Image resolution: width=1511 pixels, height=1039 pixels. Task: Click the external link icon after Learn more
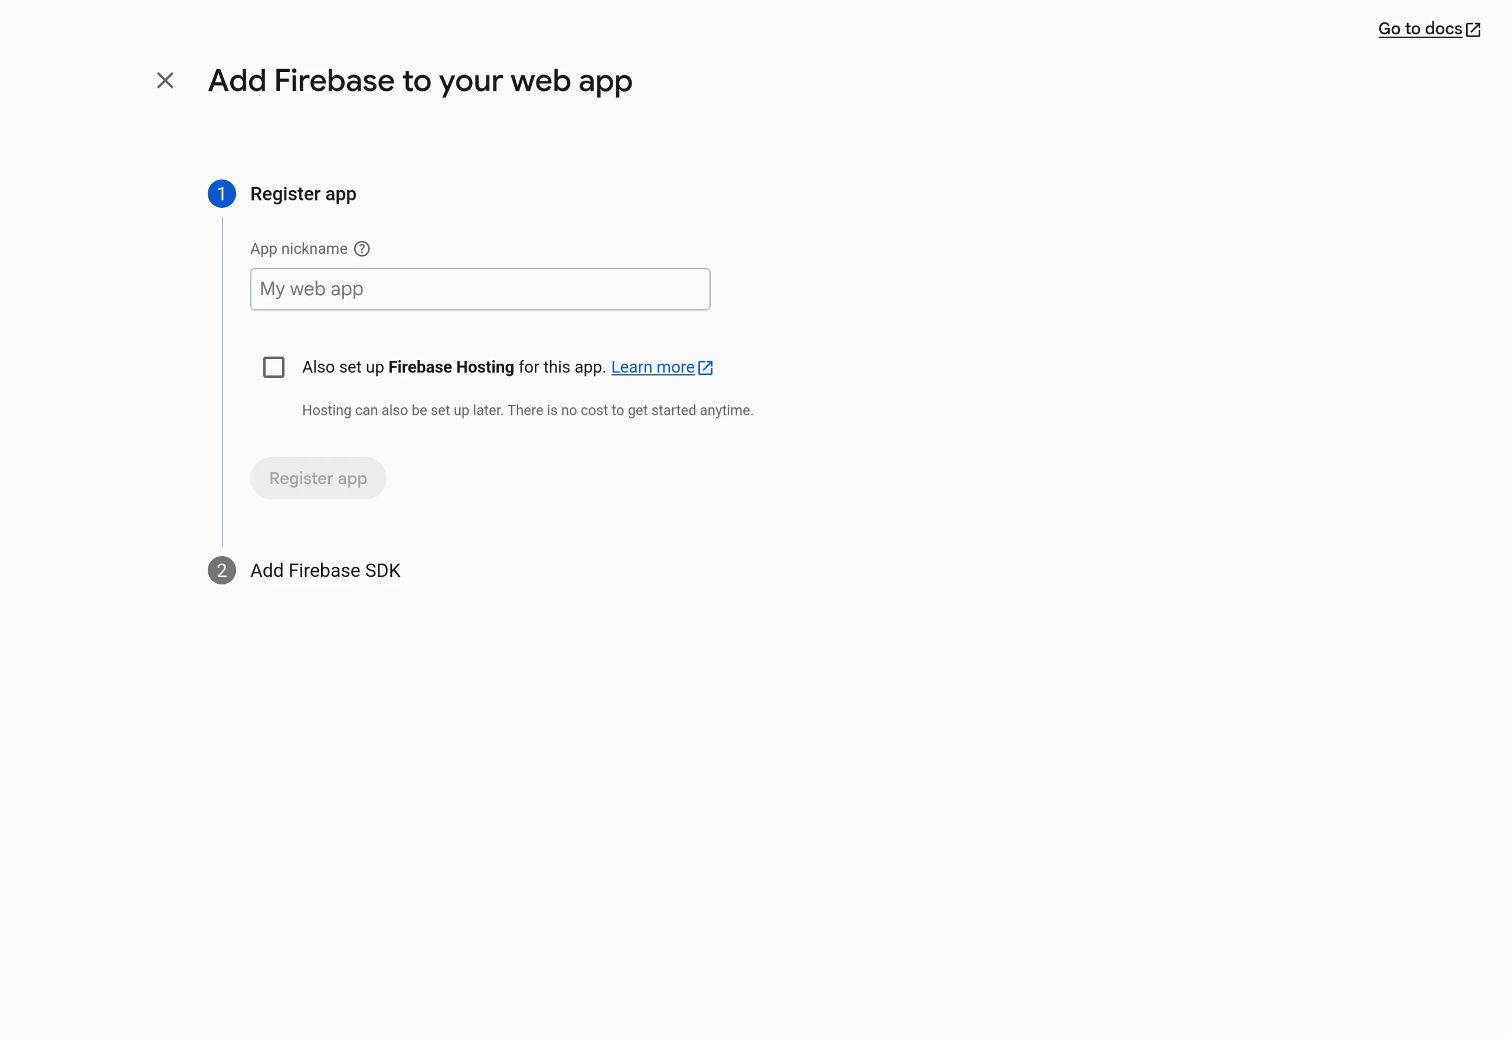[x=705, y=367]
